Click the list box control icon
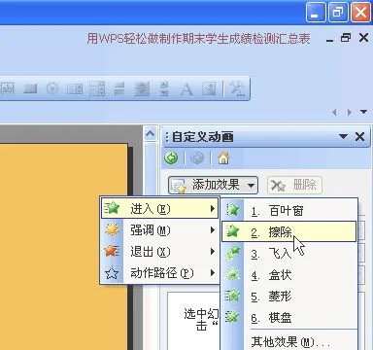373x350 pixels. point(75,88)
